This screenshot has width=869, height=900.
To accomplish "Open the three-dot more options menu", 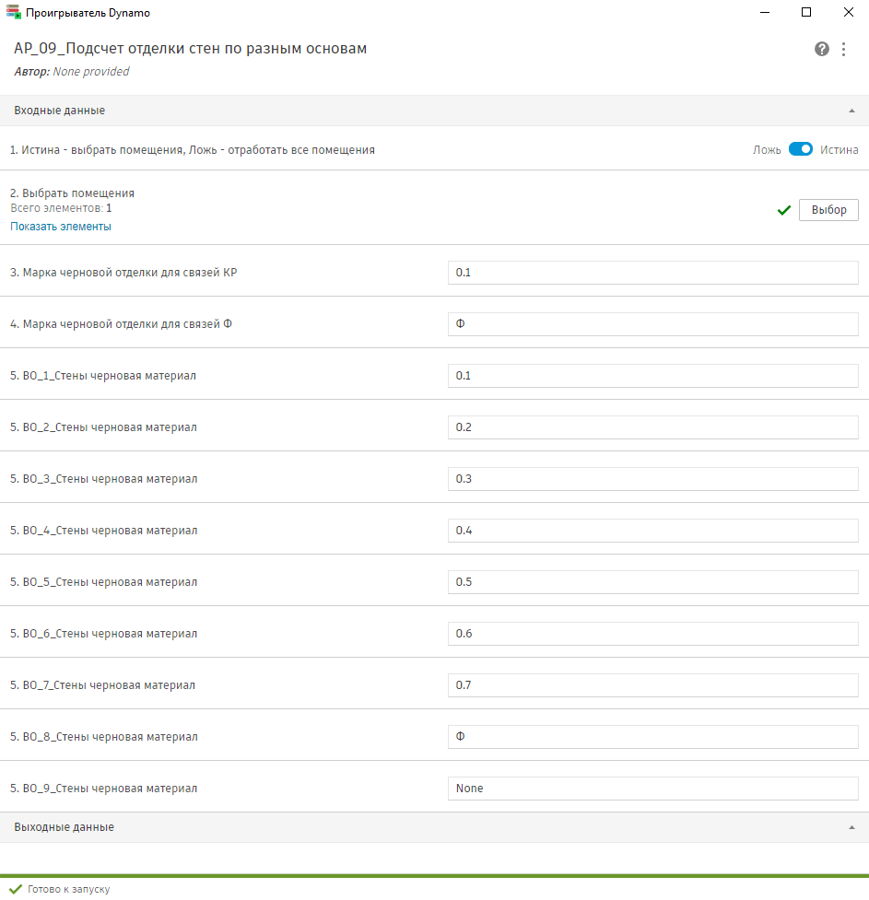I will pos(844,49).
